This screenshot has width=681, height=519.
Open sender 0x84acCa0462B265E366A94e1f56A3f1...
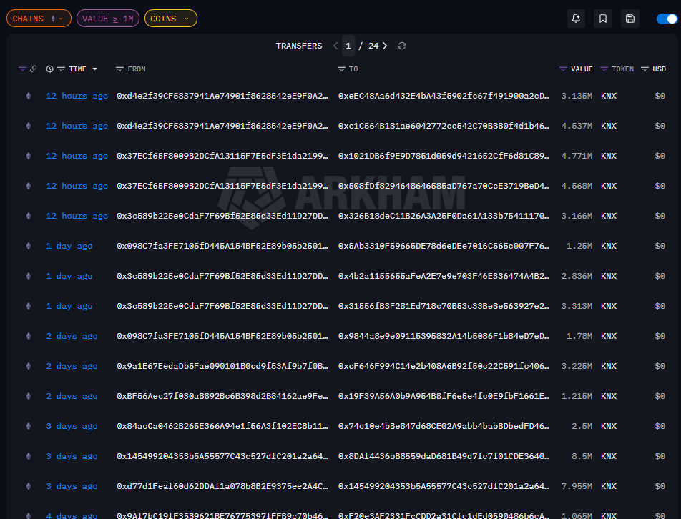222,426
